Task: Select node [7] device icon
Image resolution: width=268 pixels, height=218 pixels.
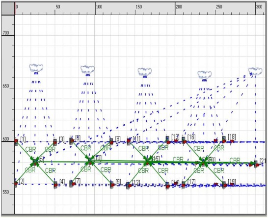Action: click(72, 184)
